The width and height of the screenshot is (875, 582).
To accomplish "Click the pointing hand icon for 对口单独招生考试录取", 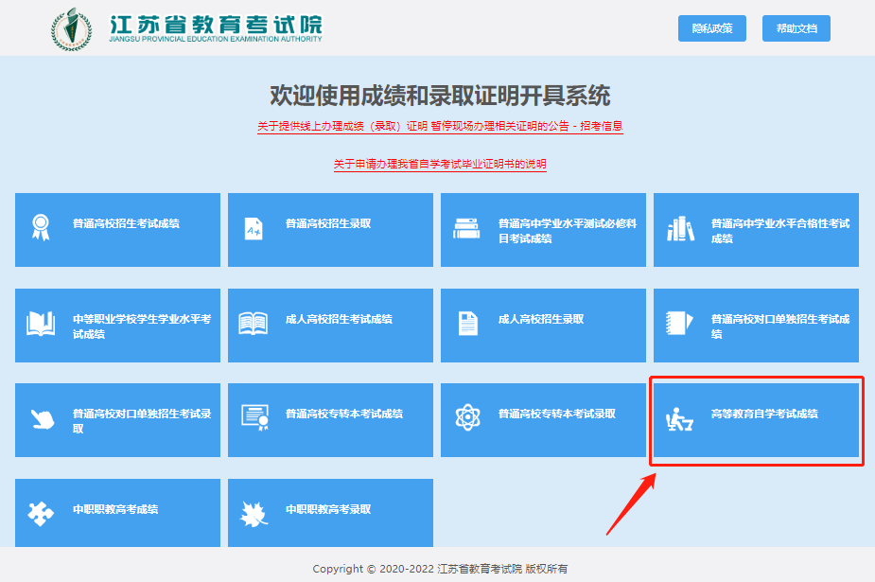I will tap(41, 418).
